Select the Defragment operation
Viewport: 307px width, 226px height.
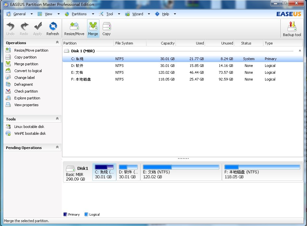[x=23, y=84]
